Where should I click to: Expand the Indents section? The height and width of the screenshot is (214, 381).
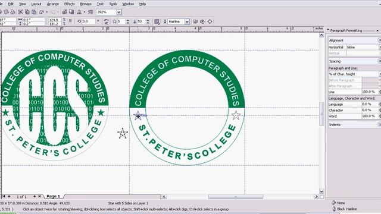[380, 124]
